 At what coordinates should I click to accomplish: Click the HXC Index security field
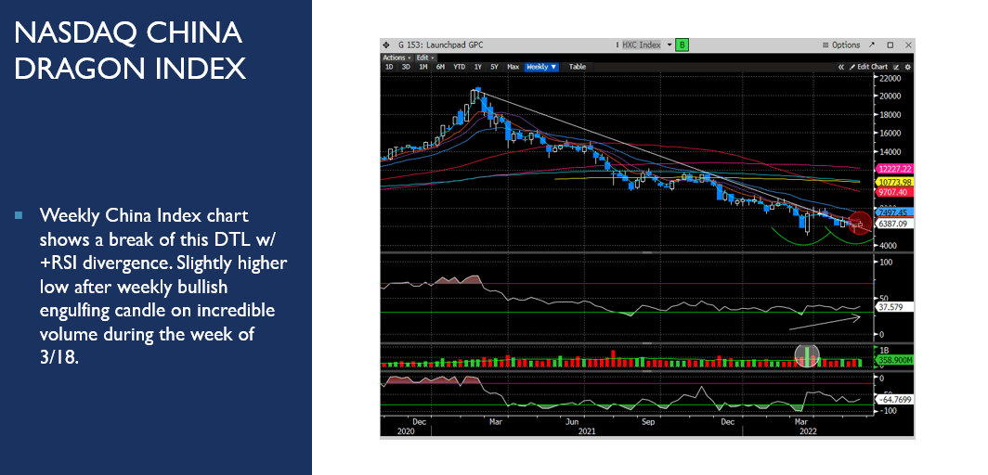641,45
